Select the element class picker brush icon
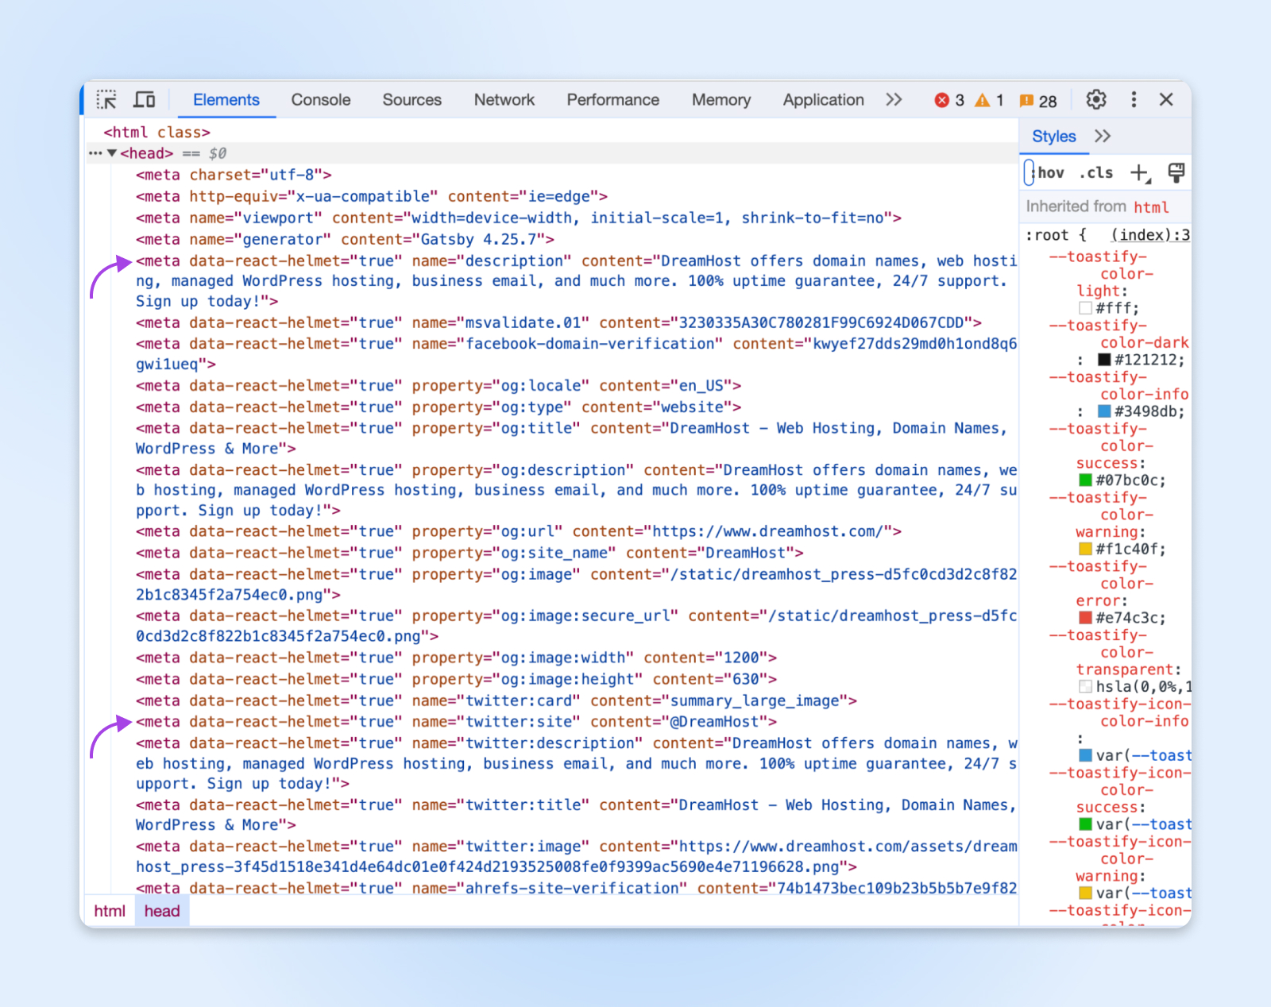 point(1176,172)
